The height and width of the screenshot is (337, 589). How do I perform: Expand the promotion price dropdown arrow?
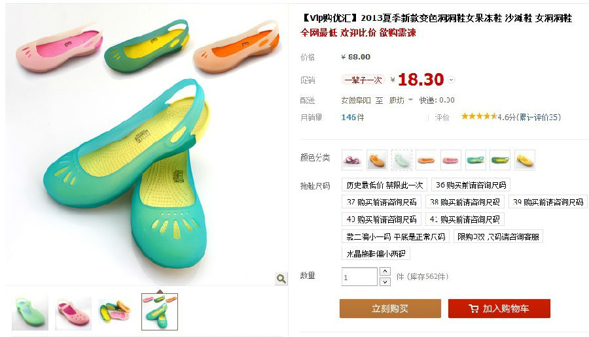point(452,80)
